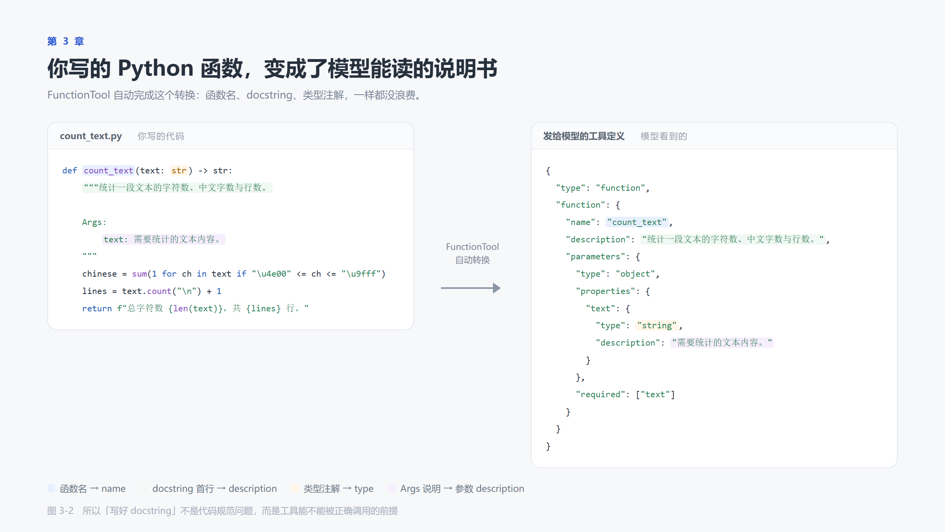
Task: Click the count_text.py file name header
Action: coord(91,136)
